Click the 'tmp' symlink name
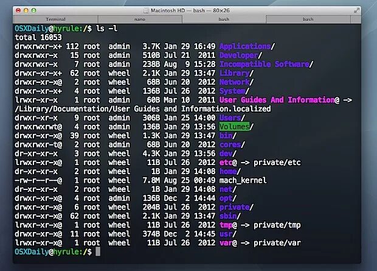377x271 pixels. coord(226,225)
